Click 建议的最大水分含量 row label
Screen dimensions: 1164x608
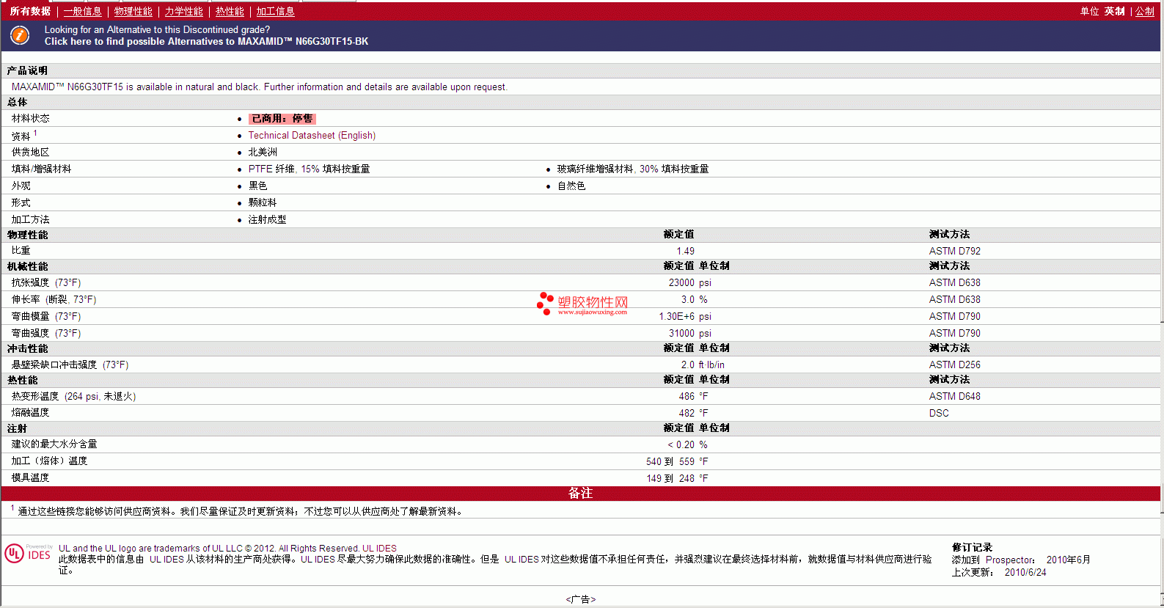tap(54, 444)
